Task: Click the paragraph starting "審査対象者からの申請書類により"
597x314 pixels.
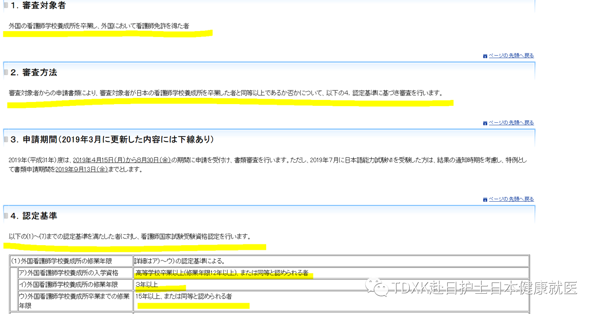Action: pos(226,93)
